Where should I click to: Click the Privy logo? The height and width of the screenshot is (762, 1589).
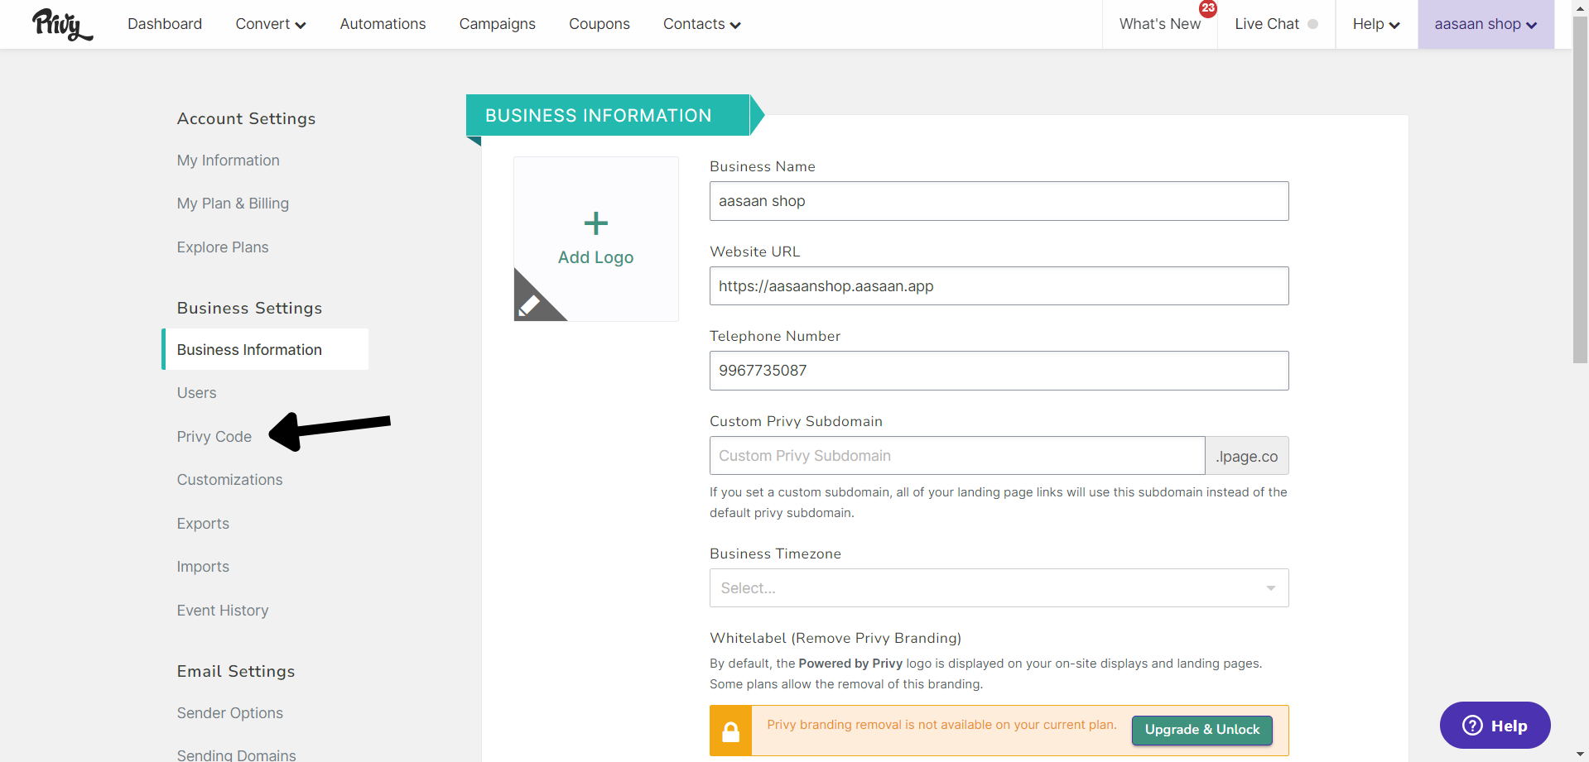coord(62,24)
